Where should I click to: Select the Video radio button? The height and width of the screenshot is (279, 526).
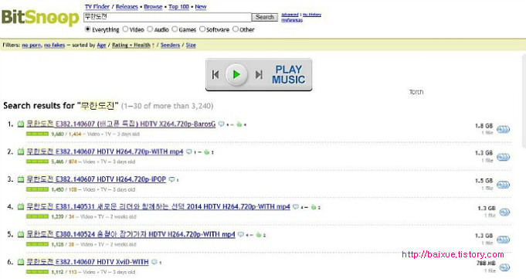(125, 29)
